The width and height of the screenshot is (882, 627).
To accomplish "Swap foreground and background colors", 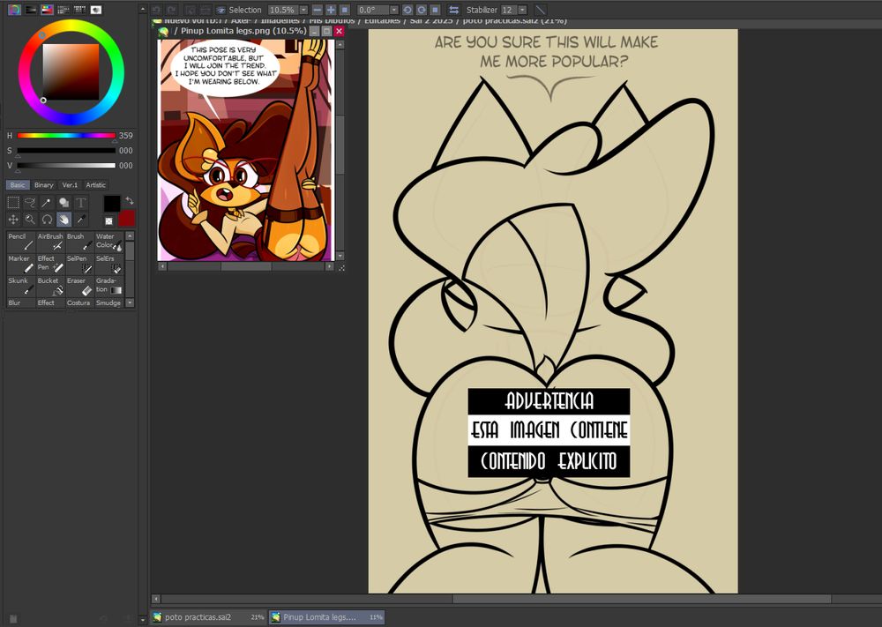I will 130,200.
